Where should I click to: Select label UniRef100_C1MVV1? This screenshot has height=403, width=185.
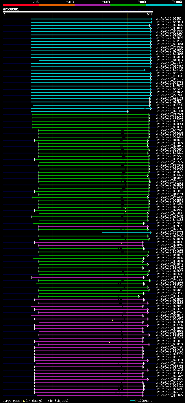point(169,114)
